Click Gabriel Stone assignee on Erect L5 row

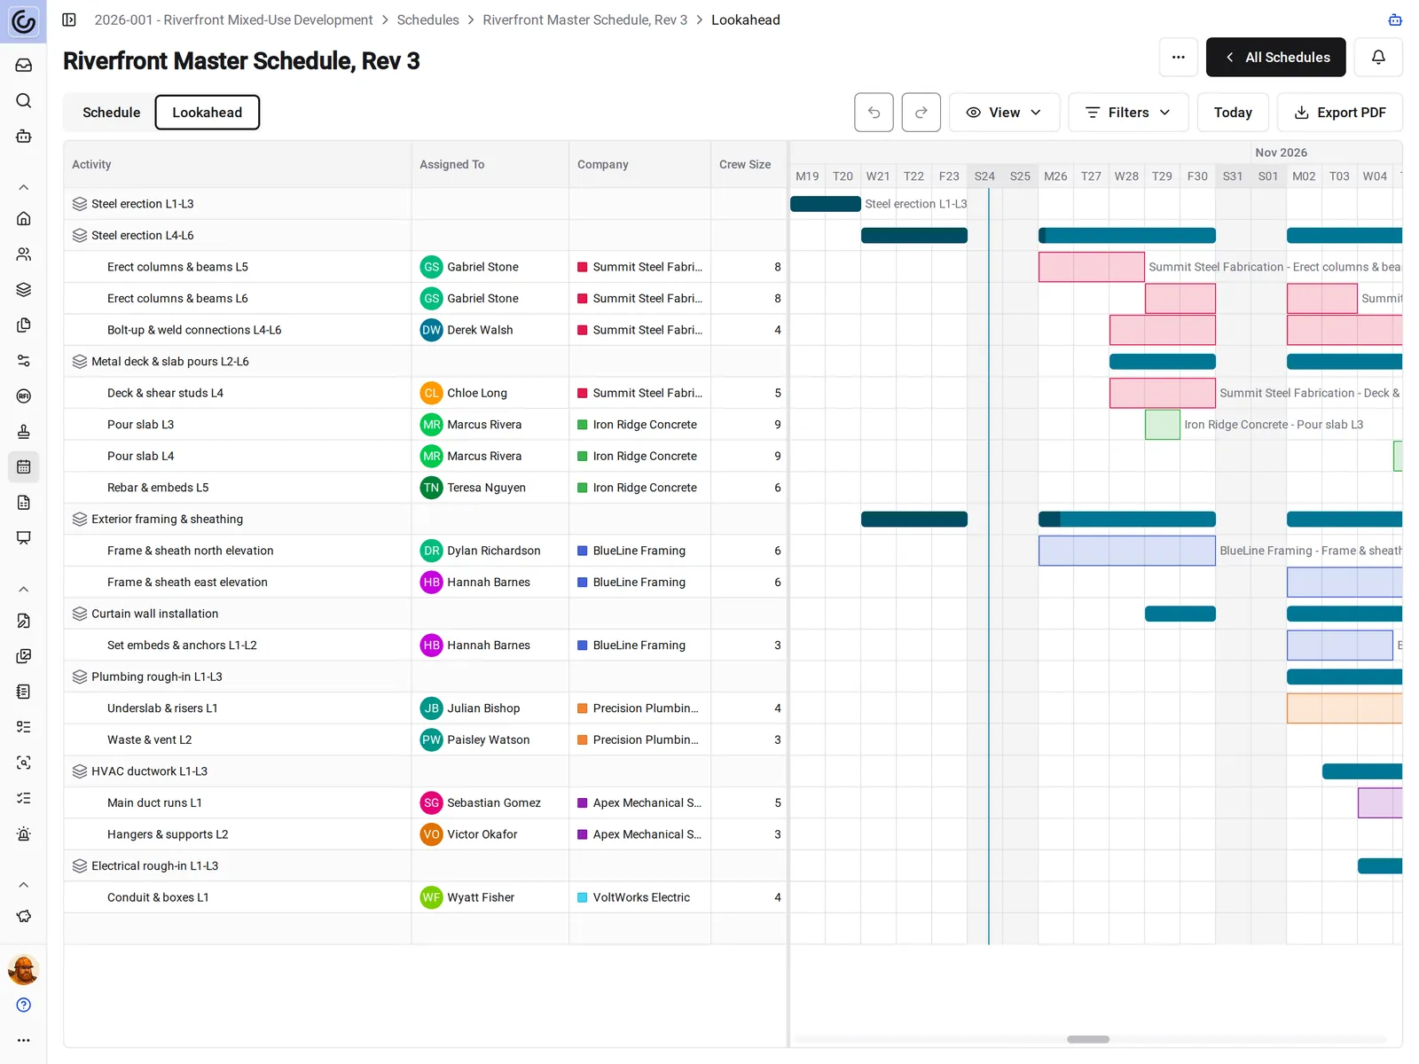469,267
